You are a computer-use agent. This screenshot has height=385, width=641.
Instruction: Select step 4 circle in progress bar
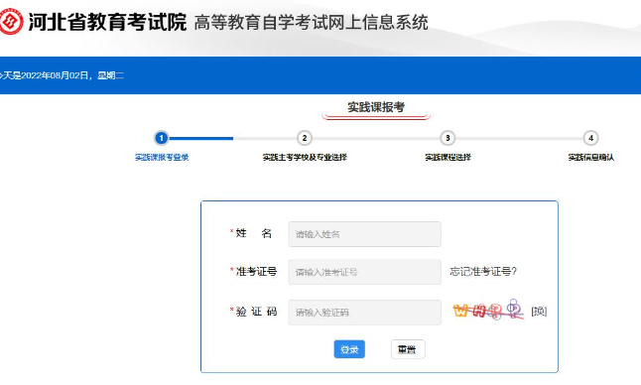point(590,138)
